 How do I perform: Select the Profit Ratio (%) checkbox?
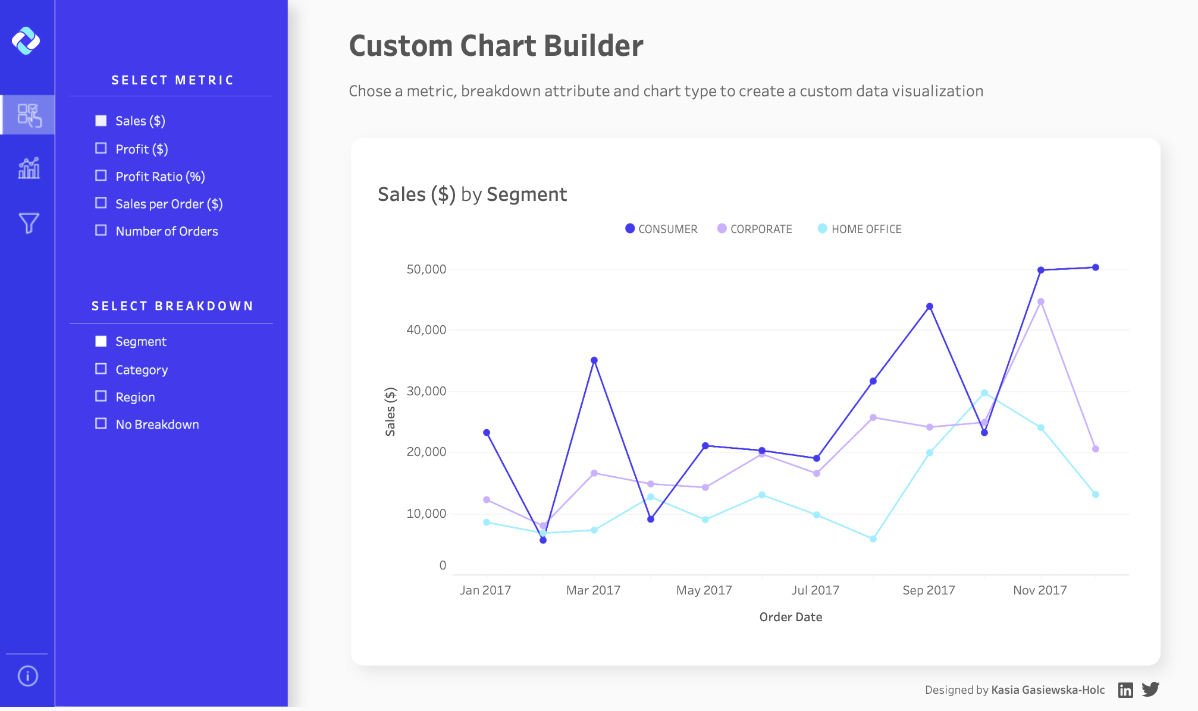(x=101, y=176)
